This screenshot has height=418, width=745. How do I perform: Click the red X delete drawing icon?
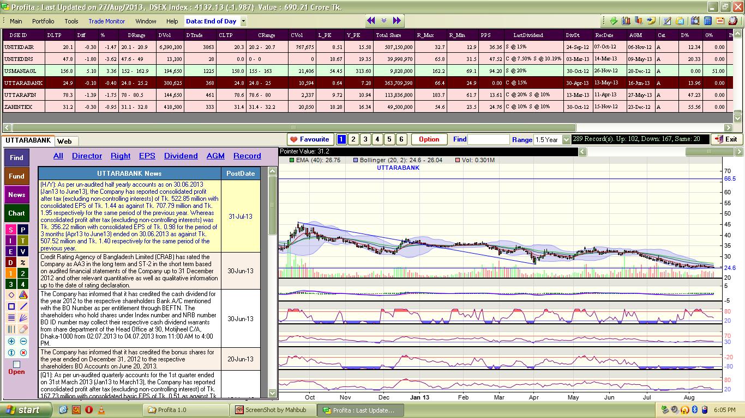click(23, 353)
